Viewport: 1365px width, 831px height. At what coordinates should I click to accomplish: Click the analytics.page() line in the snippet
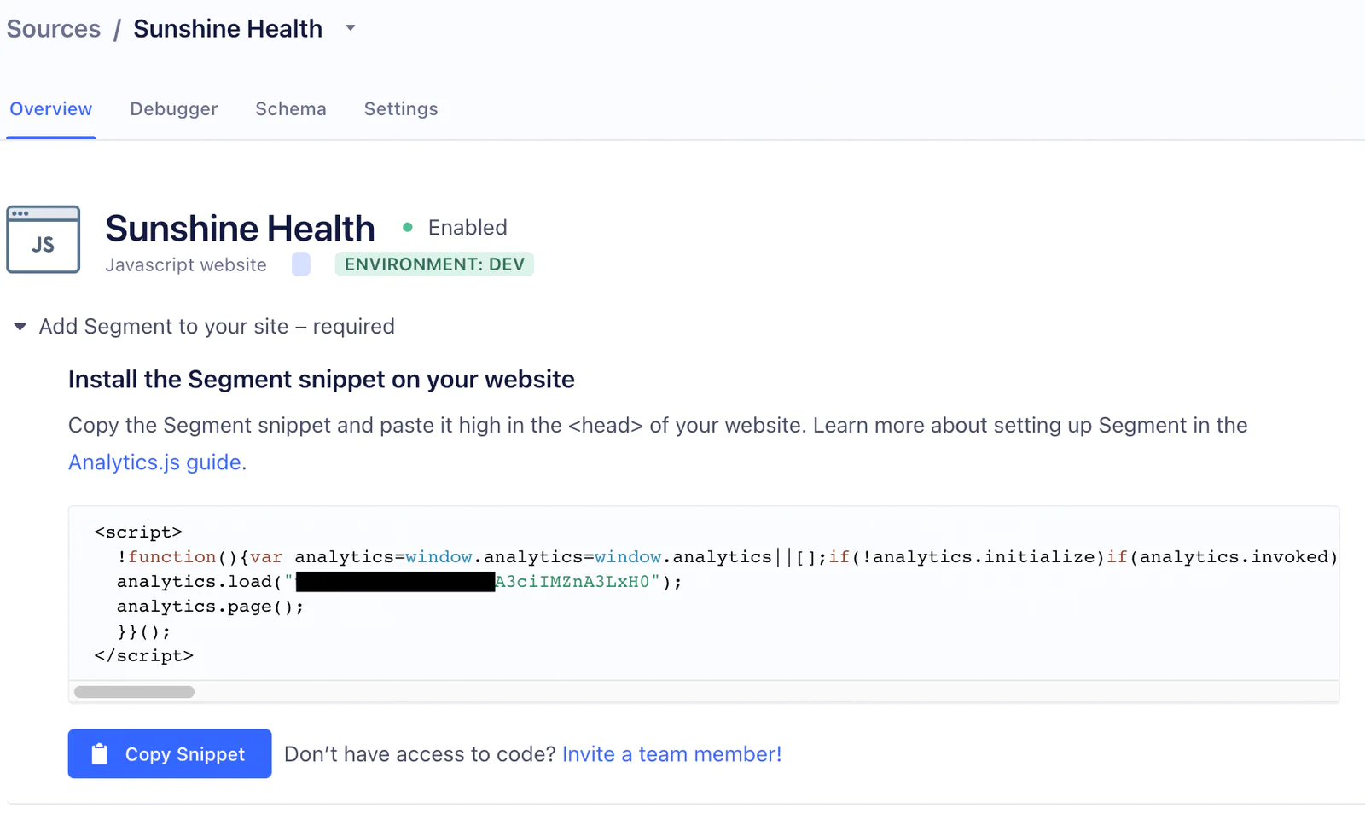210,607
